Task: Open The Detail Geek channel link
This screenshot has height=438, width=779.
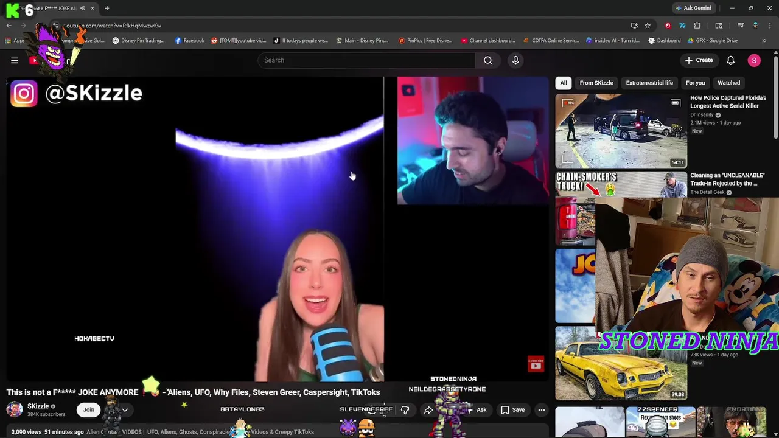Action: click(x=707, y=192)
